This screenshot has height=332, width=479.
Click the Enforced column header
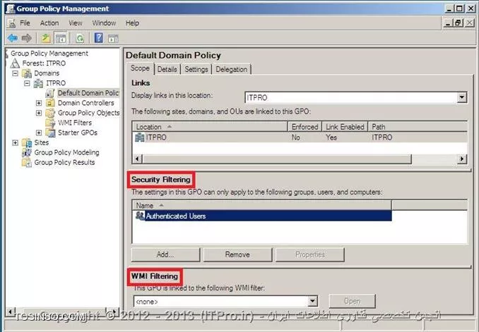point(304,127)
